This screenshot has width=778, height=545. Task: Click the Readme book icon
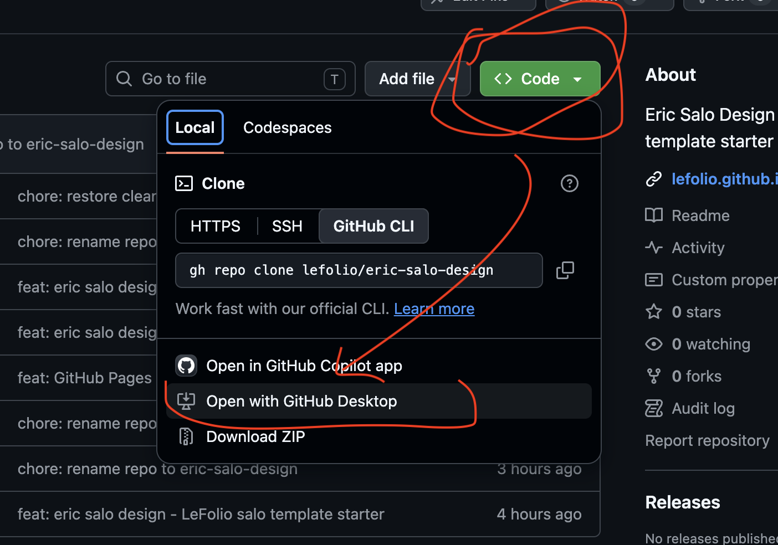tap(654, 215)
